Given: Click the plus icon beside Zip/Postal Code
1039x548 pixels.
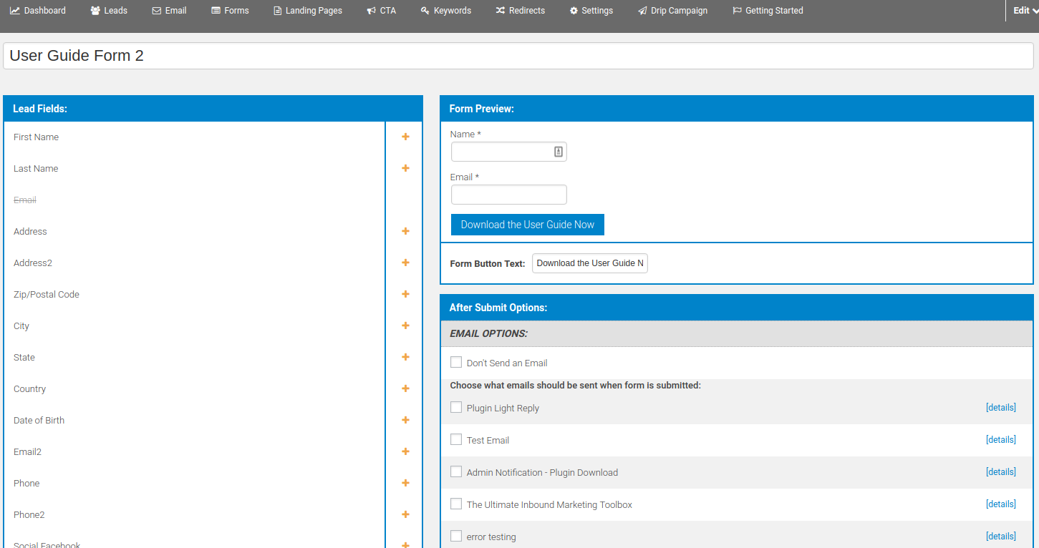Looking at the screenshot, I should (x=405, y=294).
